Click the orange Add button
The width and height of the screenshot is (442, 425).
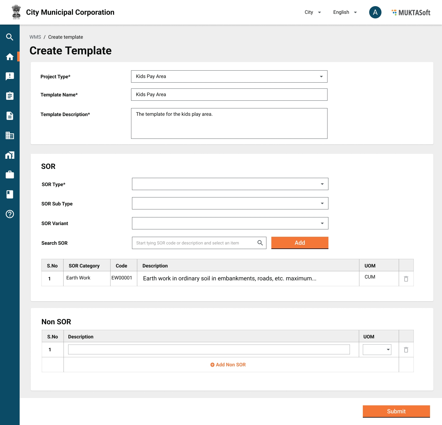(x=300, y=243)
